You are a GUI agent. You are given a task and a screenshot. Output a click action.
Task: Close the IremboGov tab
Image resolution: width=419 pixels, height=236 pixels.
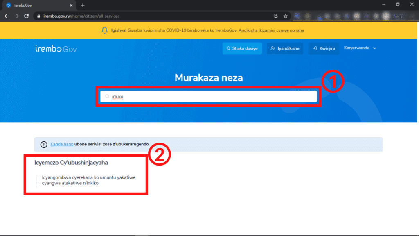click(71, 5)
